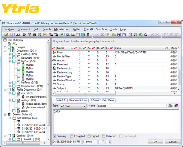Click the document with down arrow icon
Screen dimensions: 183x147
pyautogui.click(x=146, y=35)
